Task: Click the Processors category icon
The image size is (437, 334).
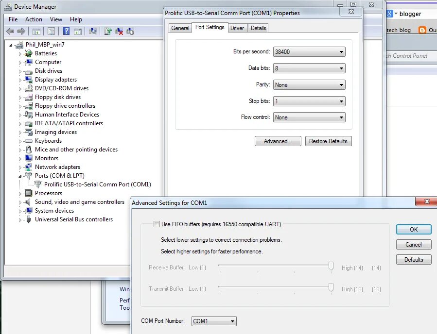Action: (x=28, y=193)
